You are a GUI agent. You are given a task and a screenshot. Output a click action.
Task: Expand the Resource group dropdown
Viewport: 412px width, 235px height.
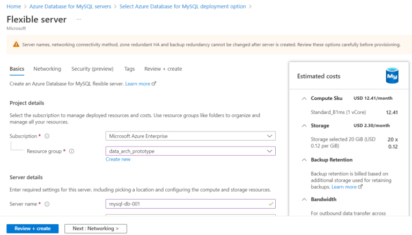[x=190, y=151]
